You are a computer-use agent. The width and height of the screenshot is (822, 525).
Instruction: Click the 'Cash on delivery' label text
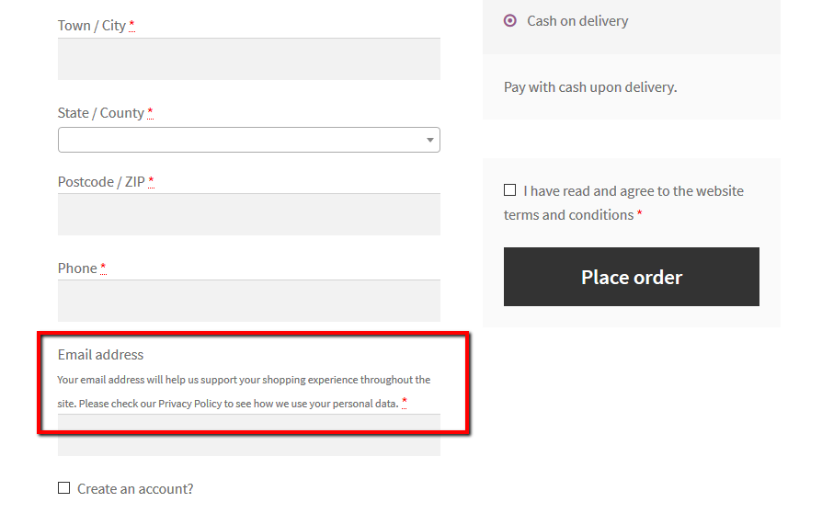coord(577,21)
